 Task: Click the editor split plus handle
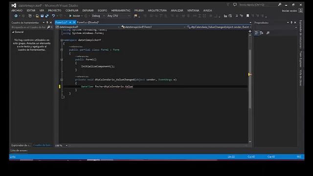click(x=250, y=31)
